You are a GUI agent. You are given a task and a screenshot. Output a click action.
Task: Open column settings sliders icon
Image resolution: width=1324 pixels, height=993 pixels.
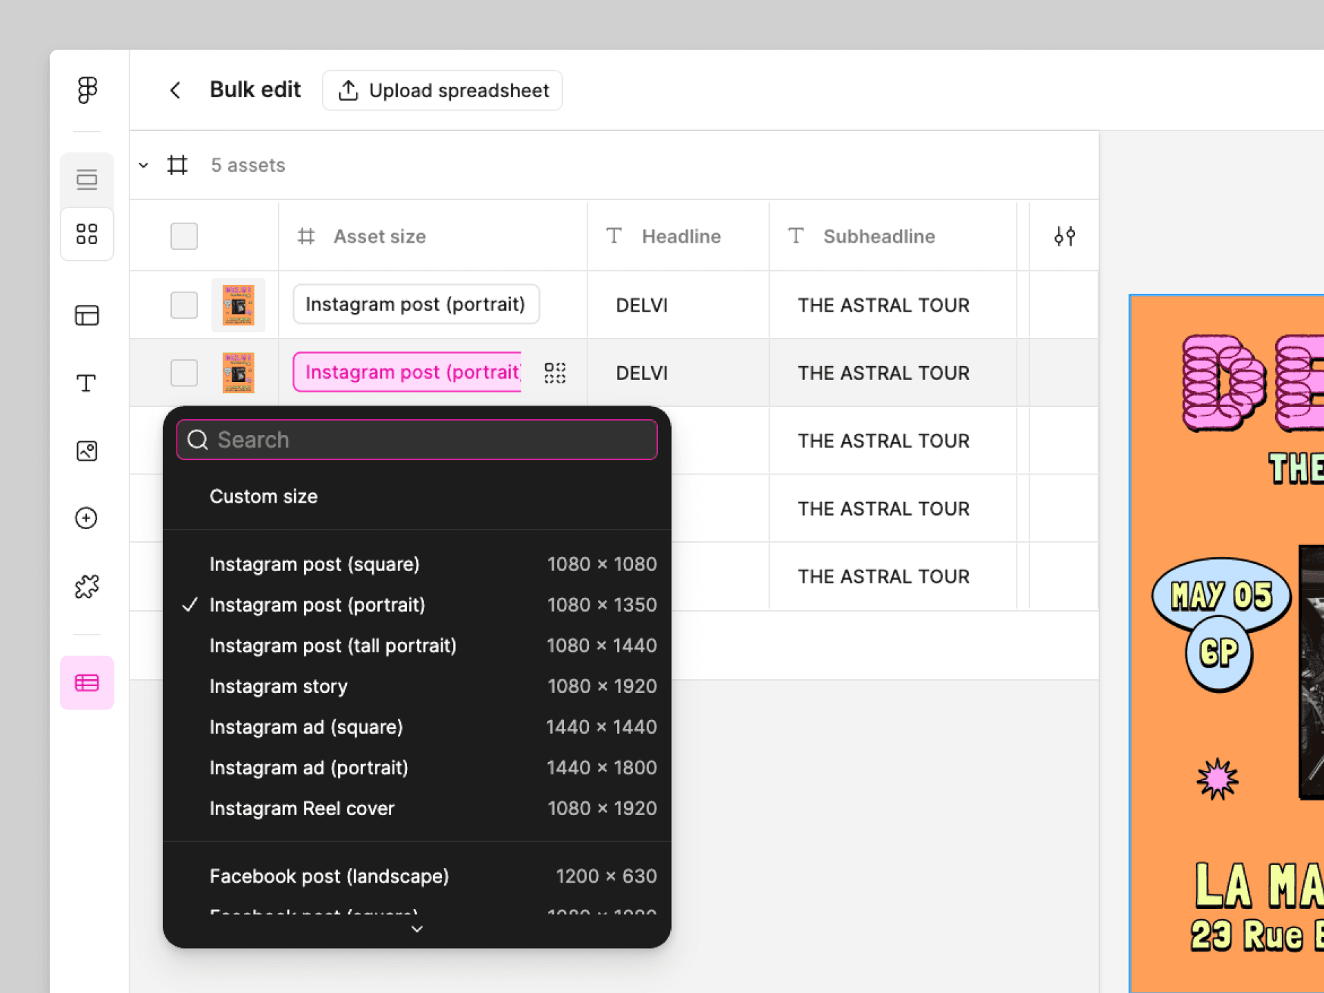click(1064, 236)
